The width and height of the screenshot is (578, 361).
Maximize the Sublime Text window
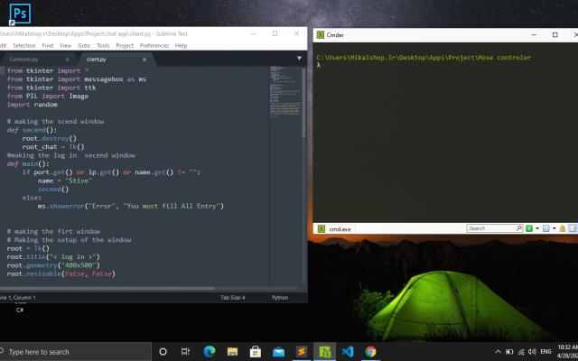pyautogui.click(x=275, y=33)
